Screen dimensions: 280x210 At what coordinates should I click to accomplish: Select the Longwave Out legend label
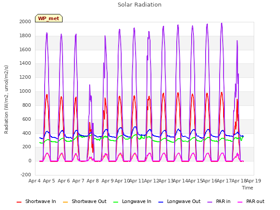click(184, 201)
